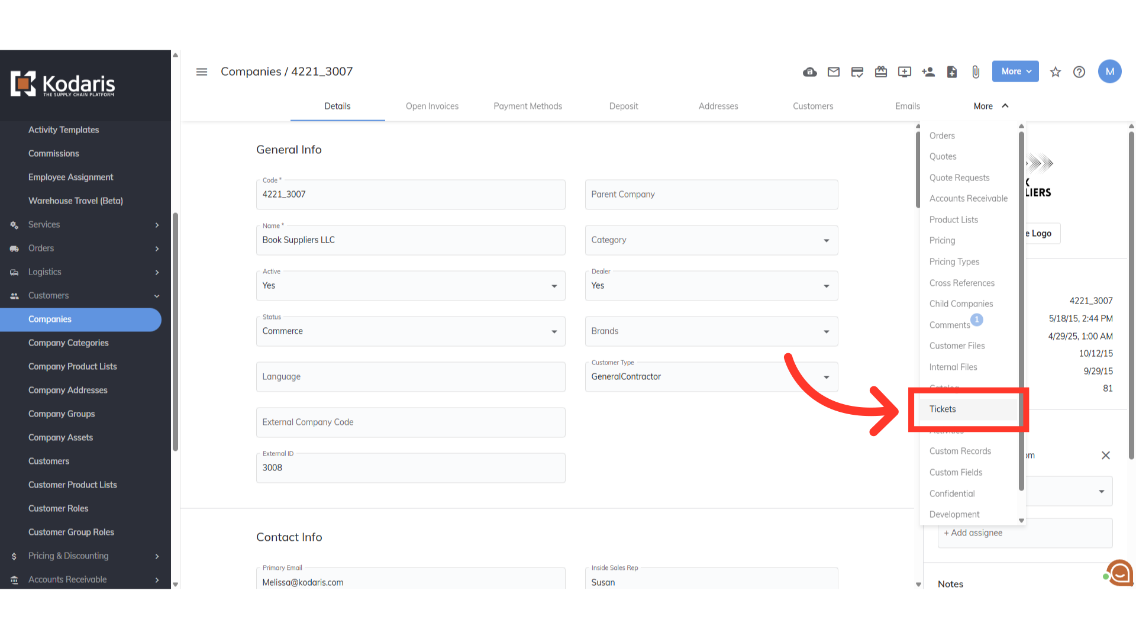The width and height of the screenshot is (1136, 639).
Task: Select Tickets from the More menu
Action: pos(943,409)
